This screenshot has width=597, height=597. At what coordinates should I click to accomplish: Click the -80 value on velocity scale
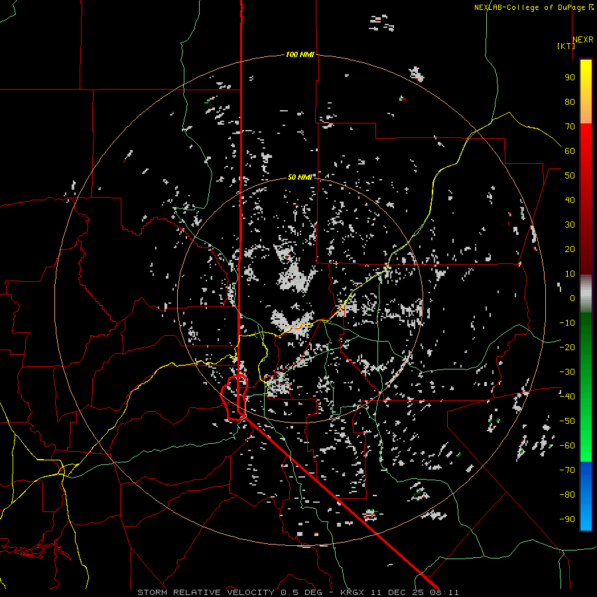point(567,495)
